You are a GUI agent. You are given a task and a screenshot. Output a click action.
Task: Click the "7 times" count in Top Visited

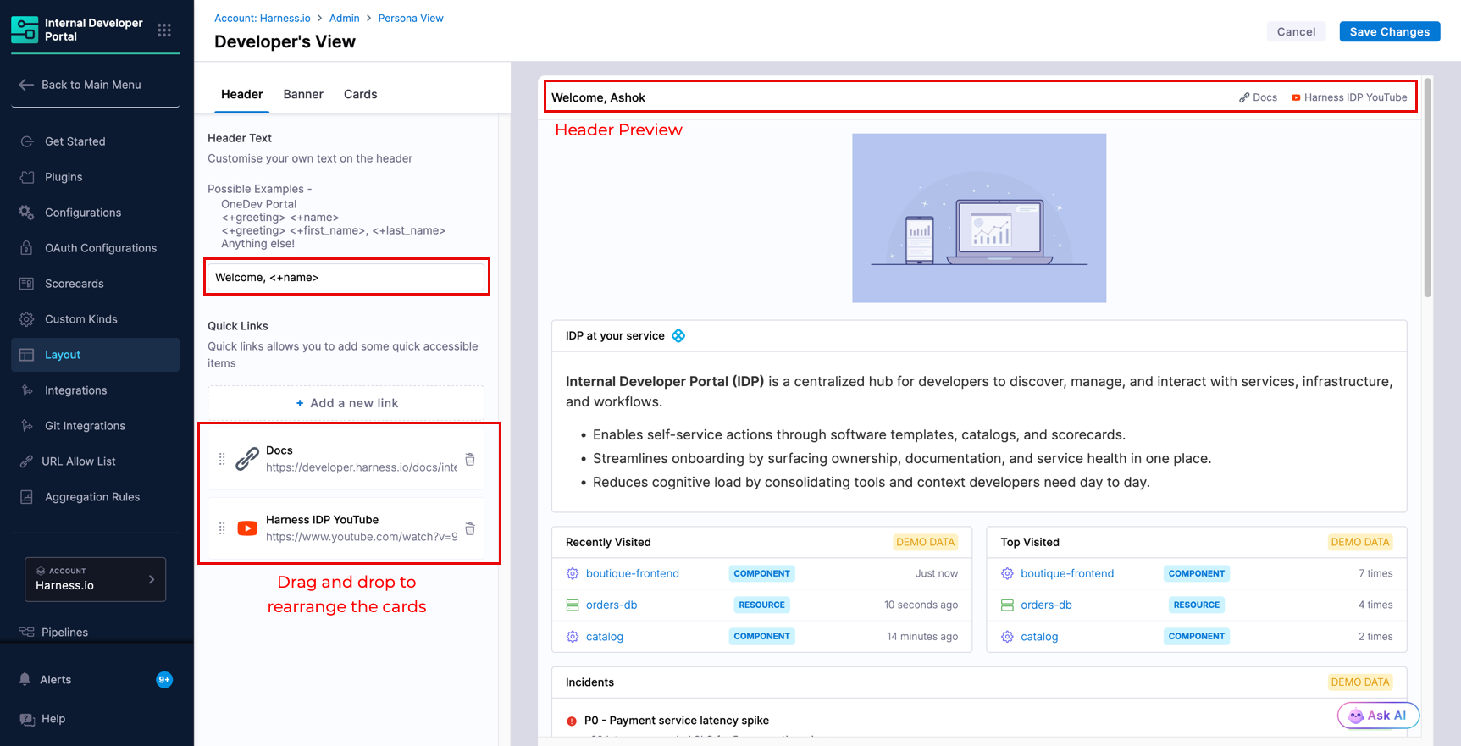point(1375,573)
